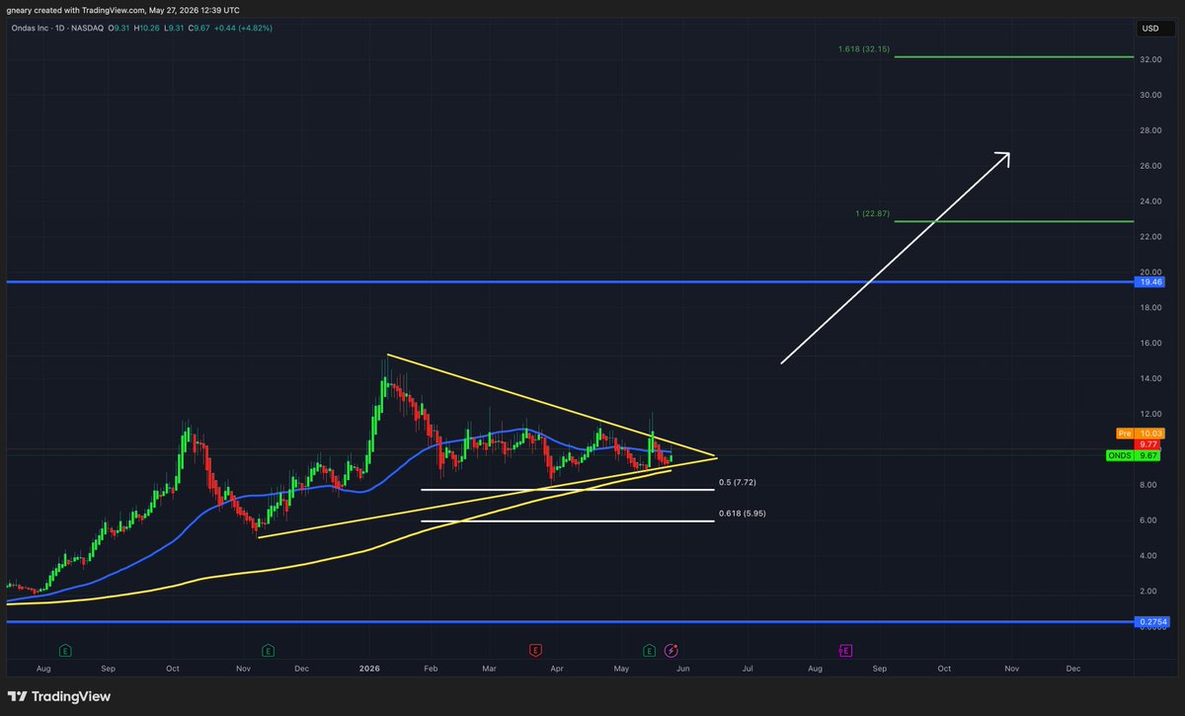Viewport: 1185px width, 716px height.
Task: Click the green earnings E marker between Nov and Dec
Action: pyautogui.click(x=268, y=650)
